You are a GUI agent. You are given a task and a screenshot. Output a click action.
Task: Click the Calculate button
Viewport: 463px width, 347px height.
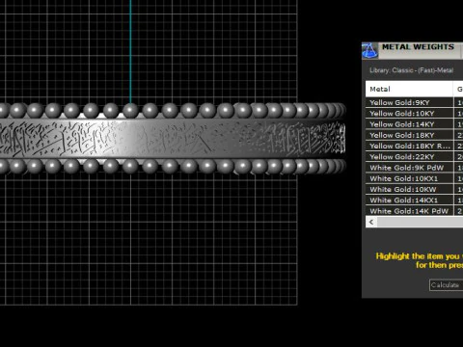(x=446, y=285)
